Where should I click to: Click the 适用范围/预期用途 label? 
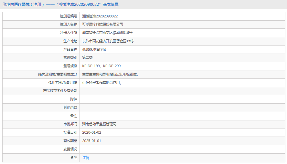(x=63, y=83)
